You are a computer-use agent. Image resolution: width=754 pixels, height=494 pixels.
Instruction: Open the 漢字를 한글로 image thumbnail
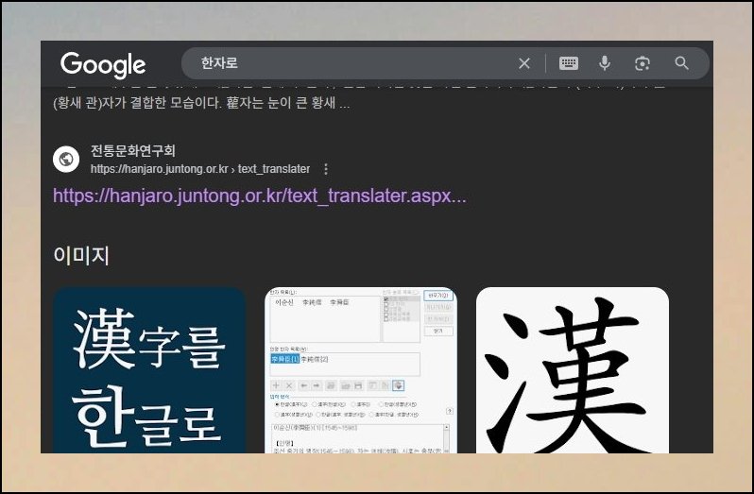coord(149,370)
